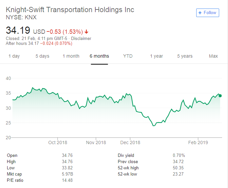Click the Oct 2018 axis label
Image resolution: width=228 pixels, height=188 pixels.
tap(58, 142)
